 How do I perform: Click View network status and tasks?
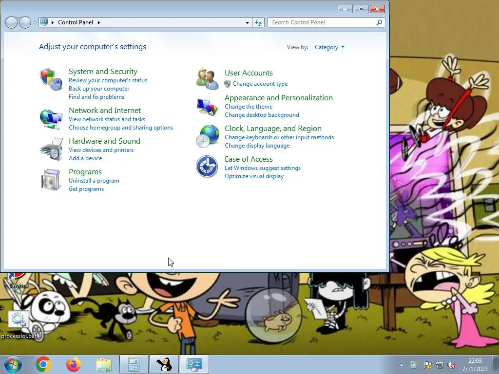pyautogui.click(x=107, y=119)
